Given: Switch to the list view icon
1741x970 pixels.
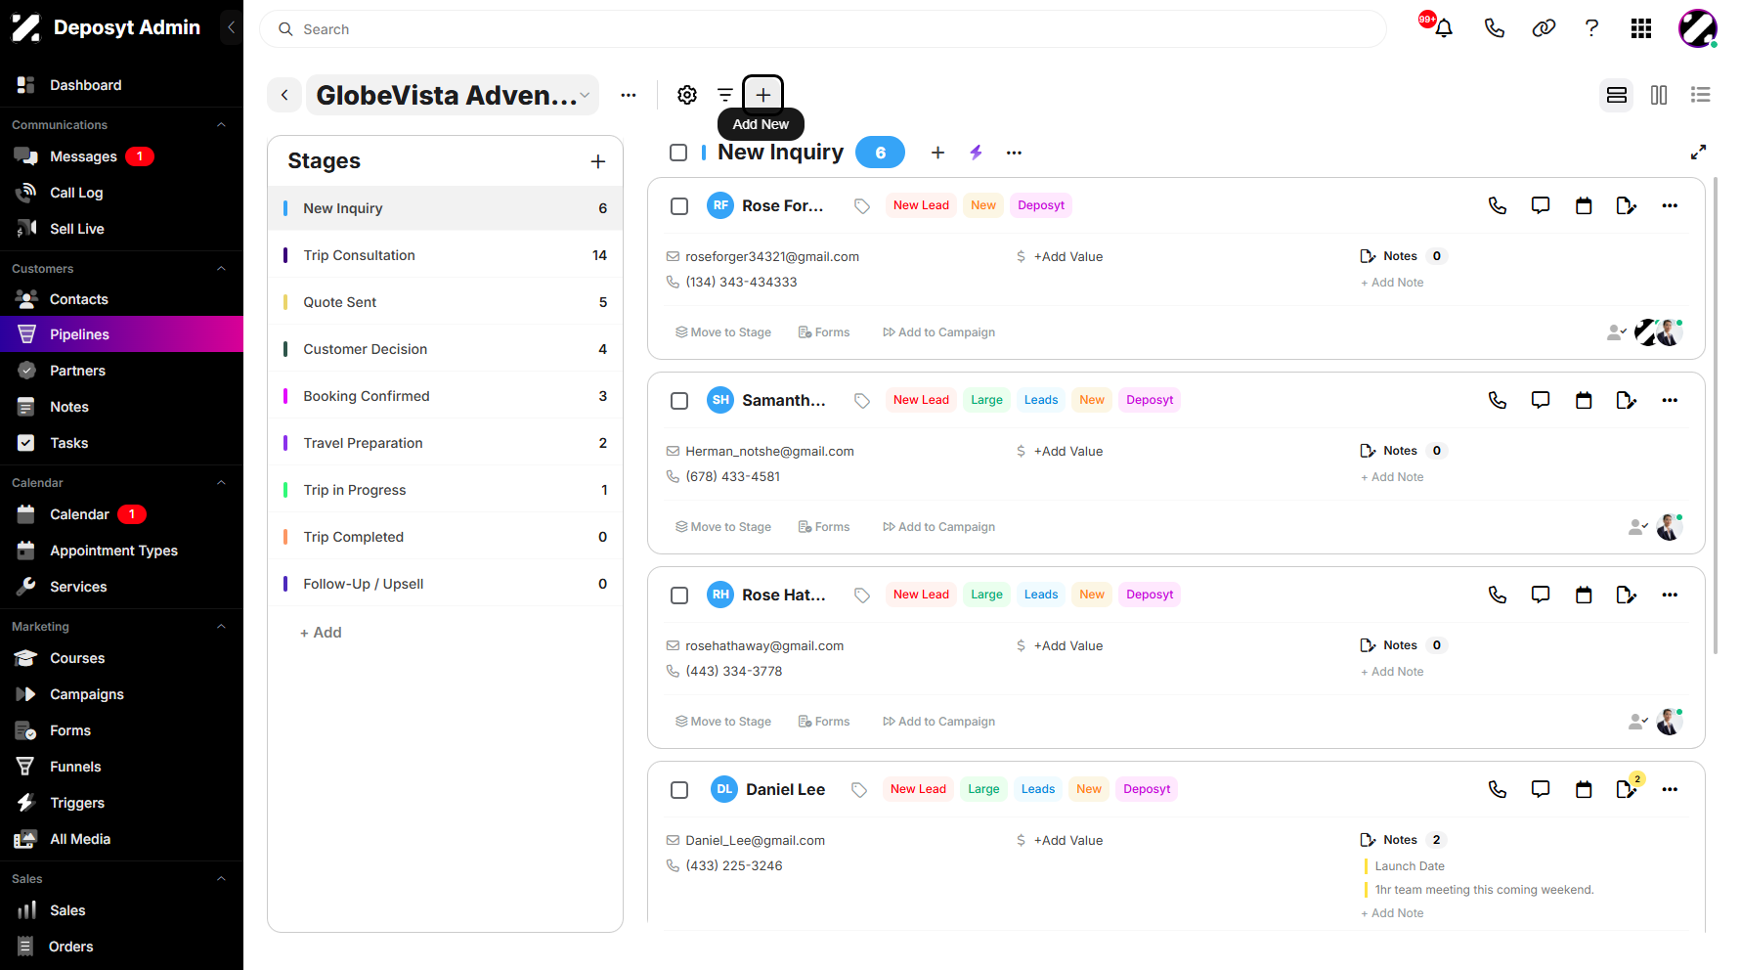Looking at the screenshot, I should click(1701, 95).
